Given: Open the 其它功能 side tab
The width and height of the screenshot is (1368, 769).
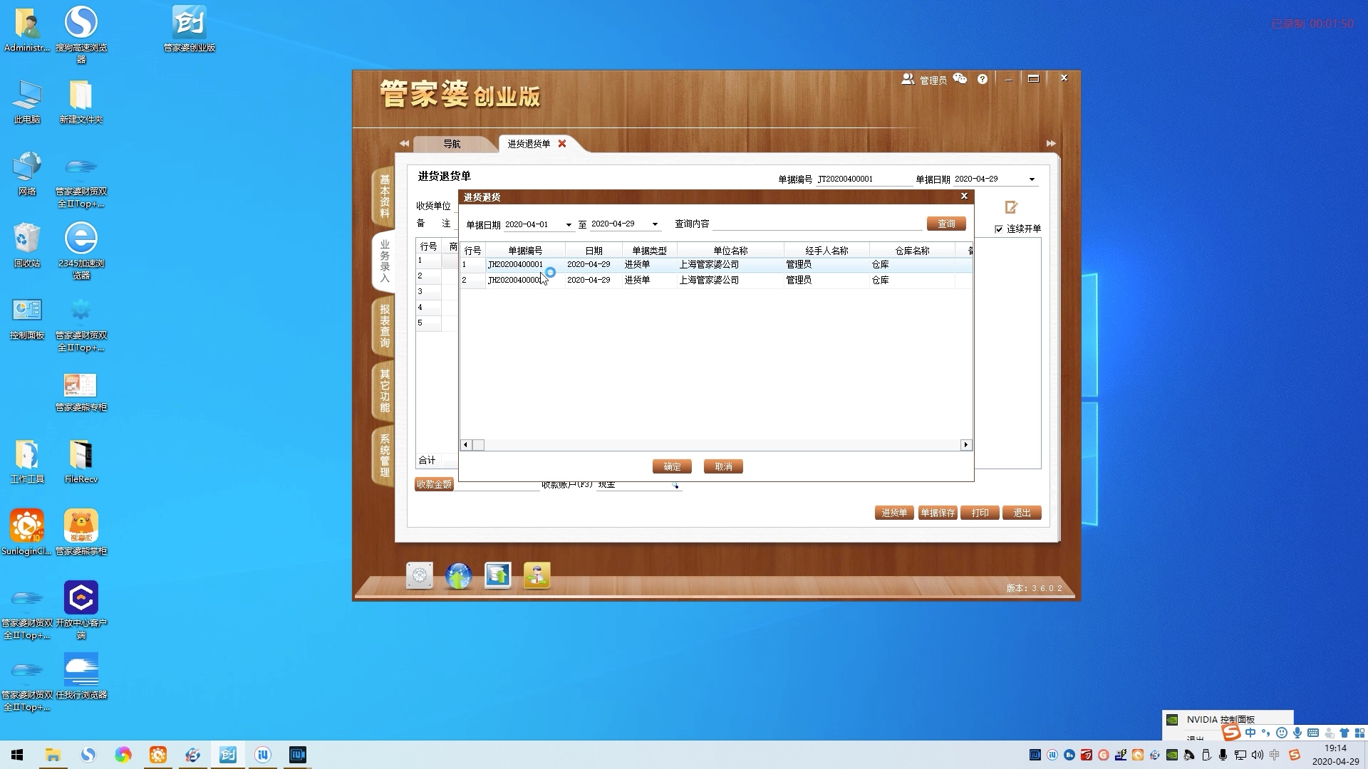Looking at the screenshot, I should [385, 391].
